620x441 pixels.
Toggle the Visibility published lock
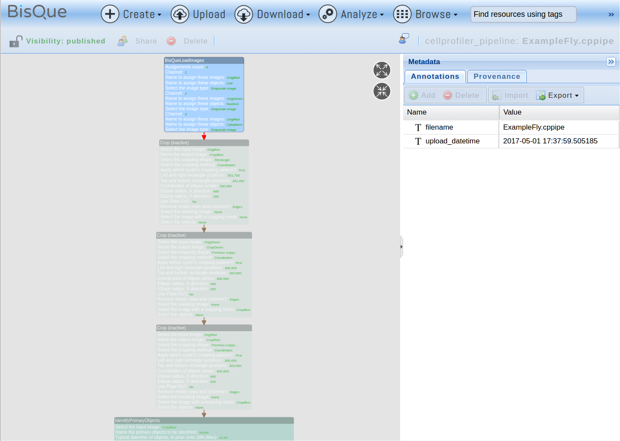point(16,41)
